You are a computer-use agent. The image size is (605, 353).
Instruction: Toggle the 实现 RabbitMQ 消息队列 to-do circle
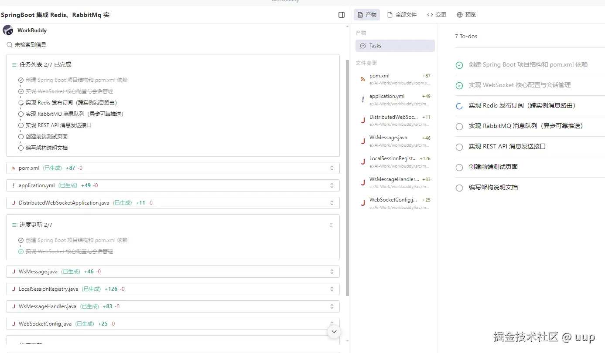point(459,127)
